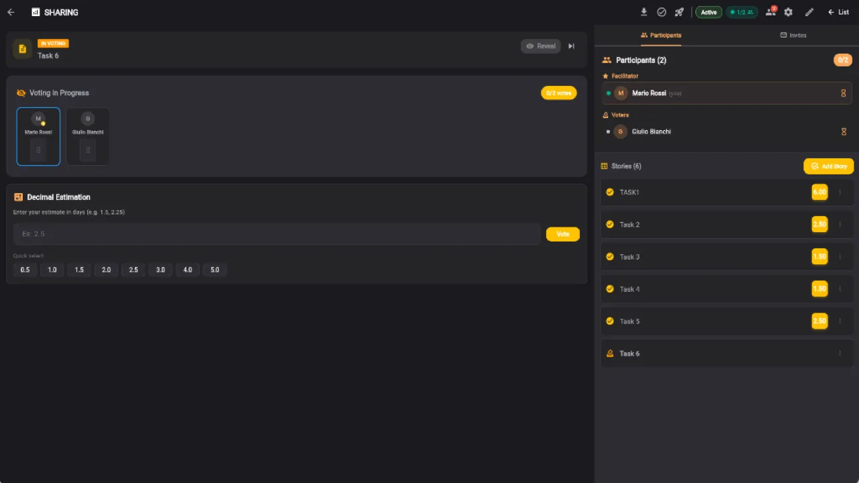The image size is (859, 483).
Task: Click the pencil edit icon
Action: [809, 12]
